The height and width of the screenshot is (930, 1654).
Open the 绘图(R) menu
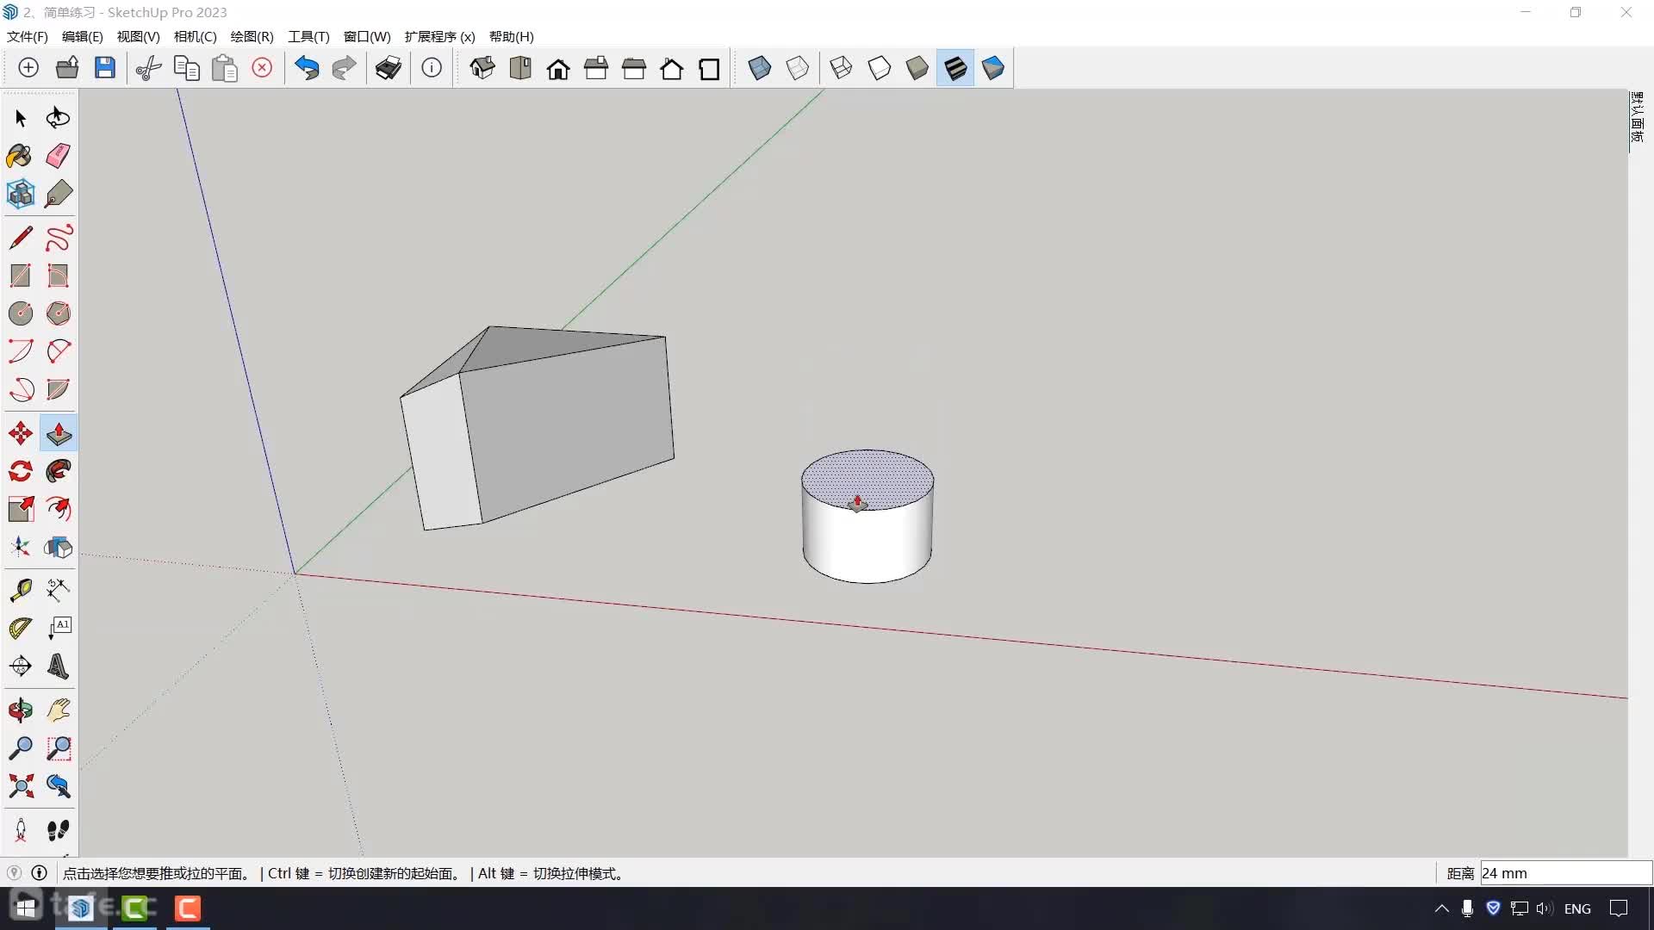tap(252, 36)
